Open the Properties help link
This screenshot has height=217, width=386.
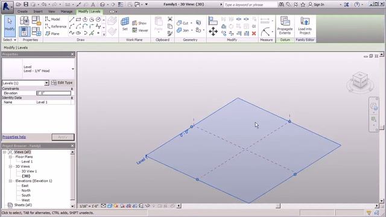[x=14, y=137]
